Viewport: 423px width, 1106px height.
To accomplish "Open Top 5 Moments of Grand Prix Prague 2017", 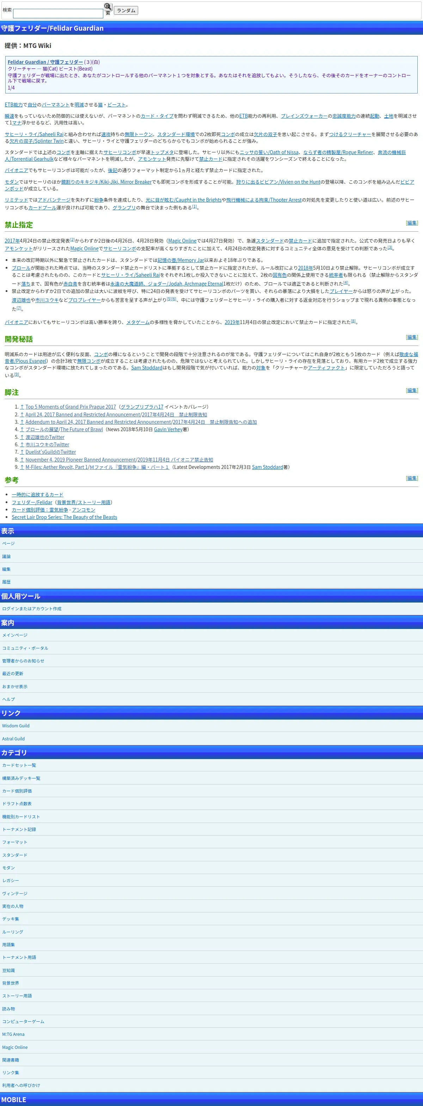I will (x=70, y=407).
